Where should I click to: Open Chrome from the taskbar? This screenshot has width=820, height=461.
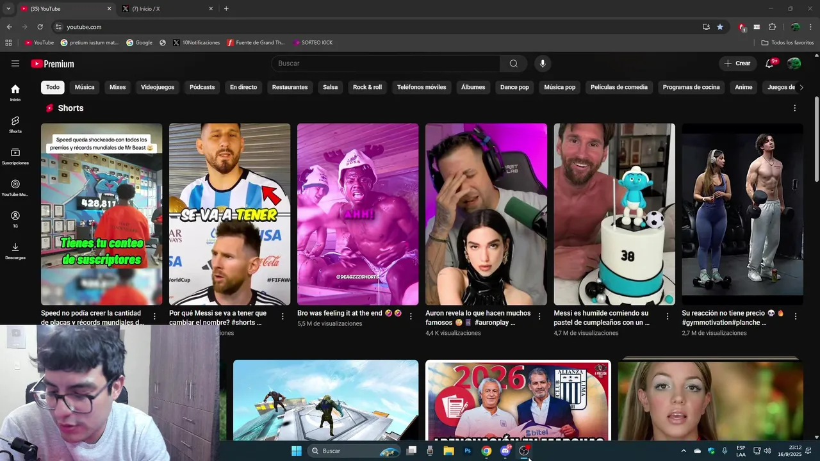point(486,451)
